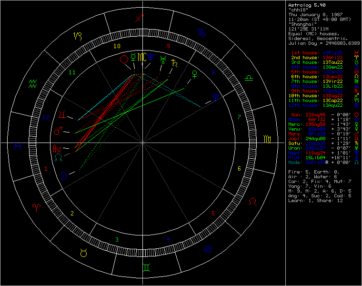The height and width of the screenshot is (286, 362).
Task: Click house number 10 in the wheel
Action: (117, 46)
